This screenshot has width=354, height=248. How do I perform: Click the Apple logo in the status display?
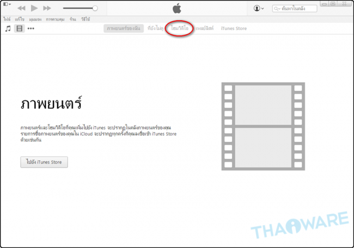[177, 8]
